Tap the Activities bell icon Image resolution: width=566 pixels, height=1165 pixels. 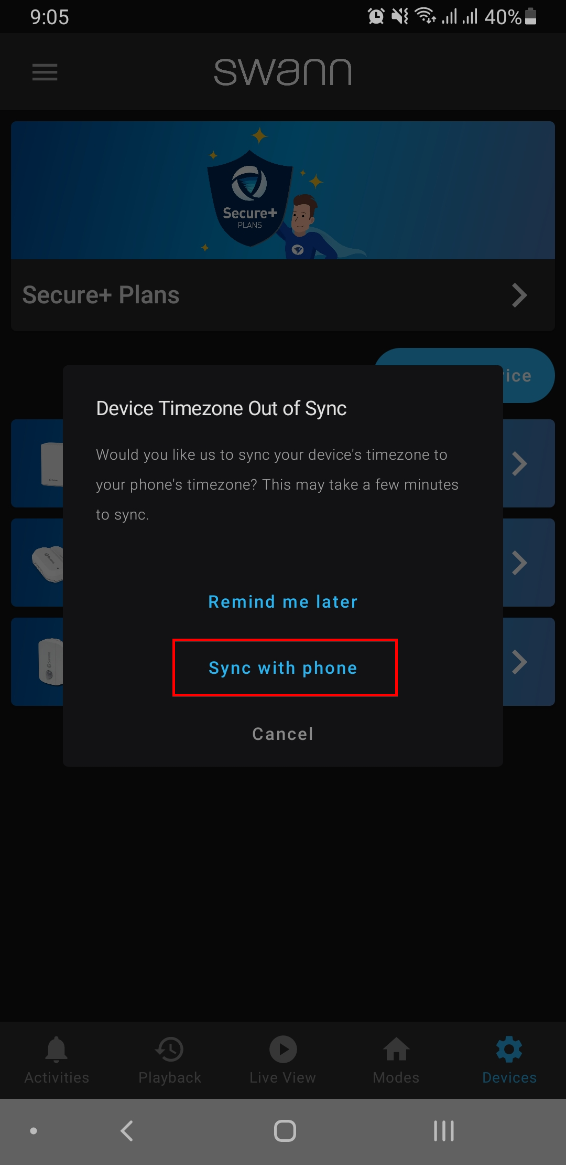point(57,1049)
